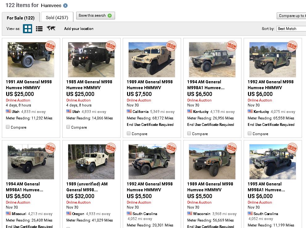Open 1989 M998 Humvee title in Wisconsin
The height and width of the screenshot is (228, 306).
pos(210,187)
